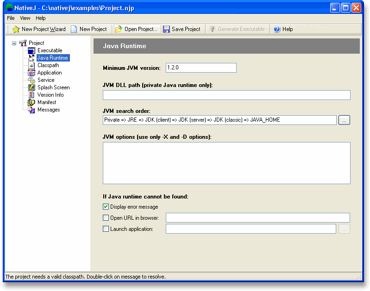Select the Manifest tree icon
370x291 pixels.
pyautogui.click(x=31, y=102)
